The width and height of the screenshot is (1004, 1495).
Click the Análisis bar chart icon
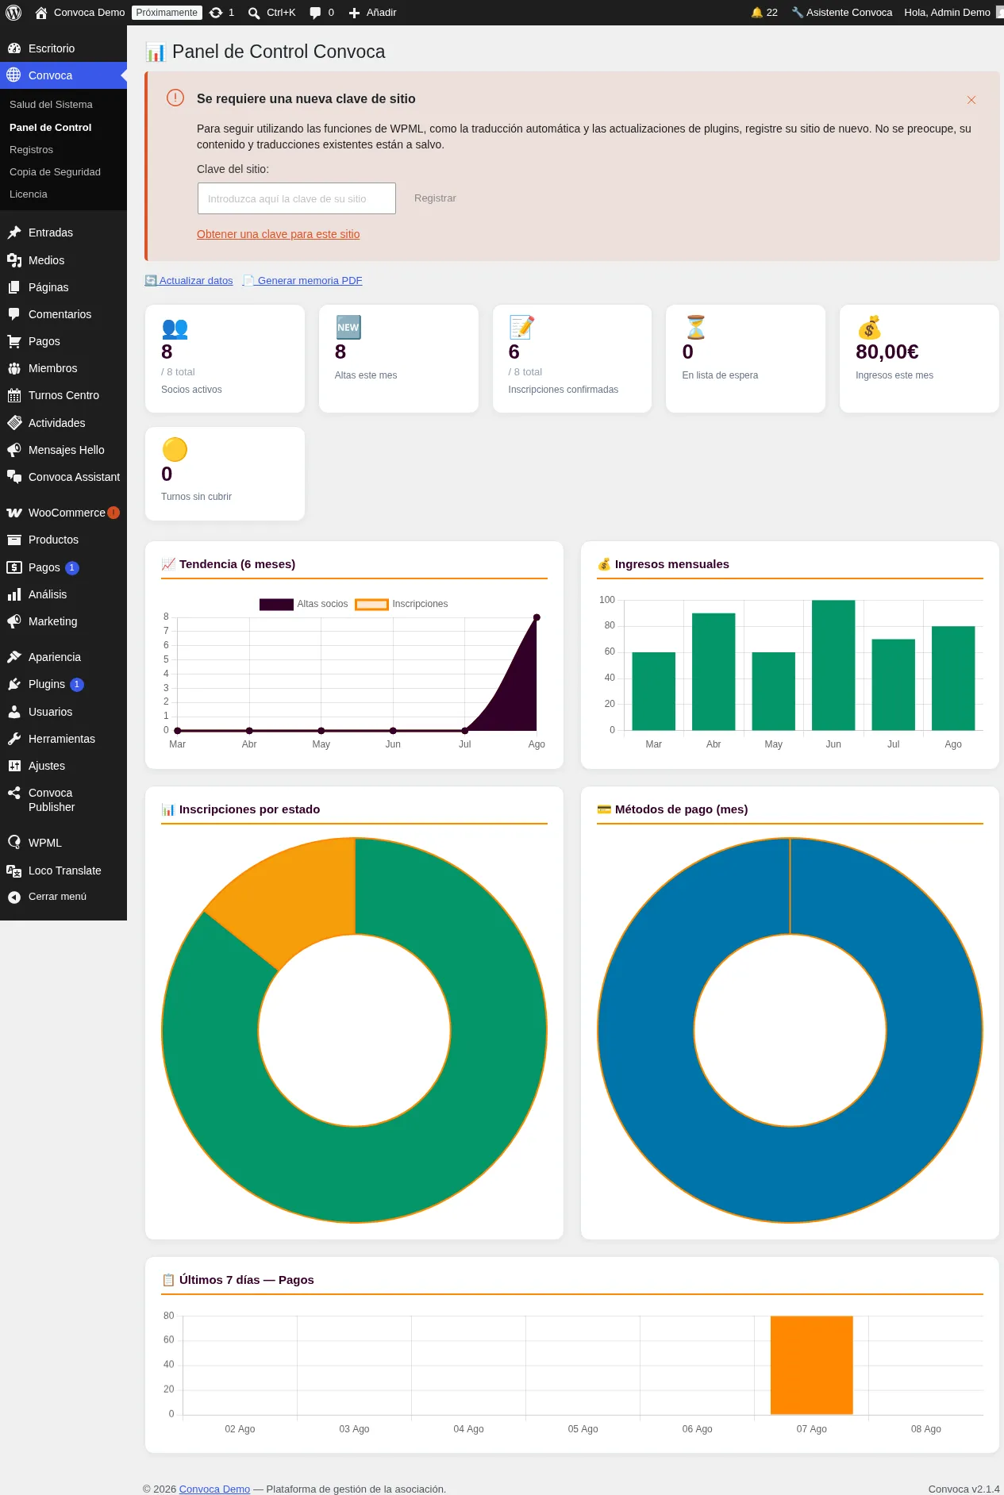click(14, 594)
